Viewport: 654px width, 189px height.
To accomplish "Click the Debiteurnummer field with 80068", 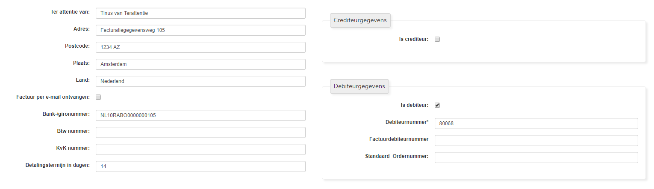I will (536, 123).
